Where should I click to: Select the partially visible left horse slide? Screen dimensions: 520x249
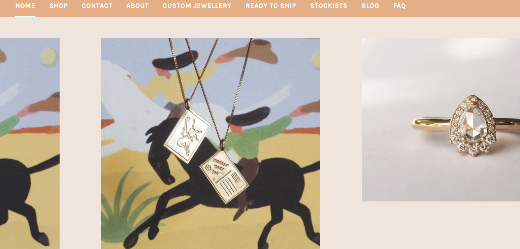pos(30,143)
